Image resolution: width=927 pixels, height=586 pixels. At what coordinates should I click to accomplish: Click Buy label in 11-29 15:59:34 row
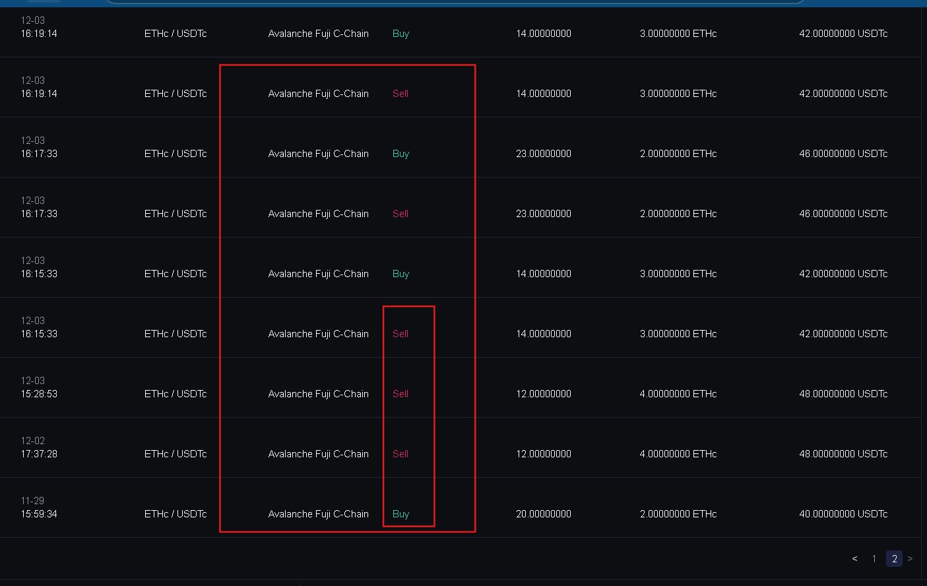tap(400, 514)
